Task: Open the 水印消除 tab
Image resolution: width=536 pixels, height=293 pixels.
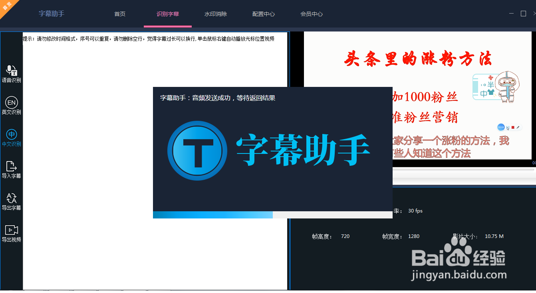Action: click(216, 14)
